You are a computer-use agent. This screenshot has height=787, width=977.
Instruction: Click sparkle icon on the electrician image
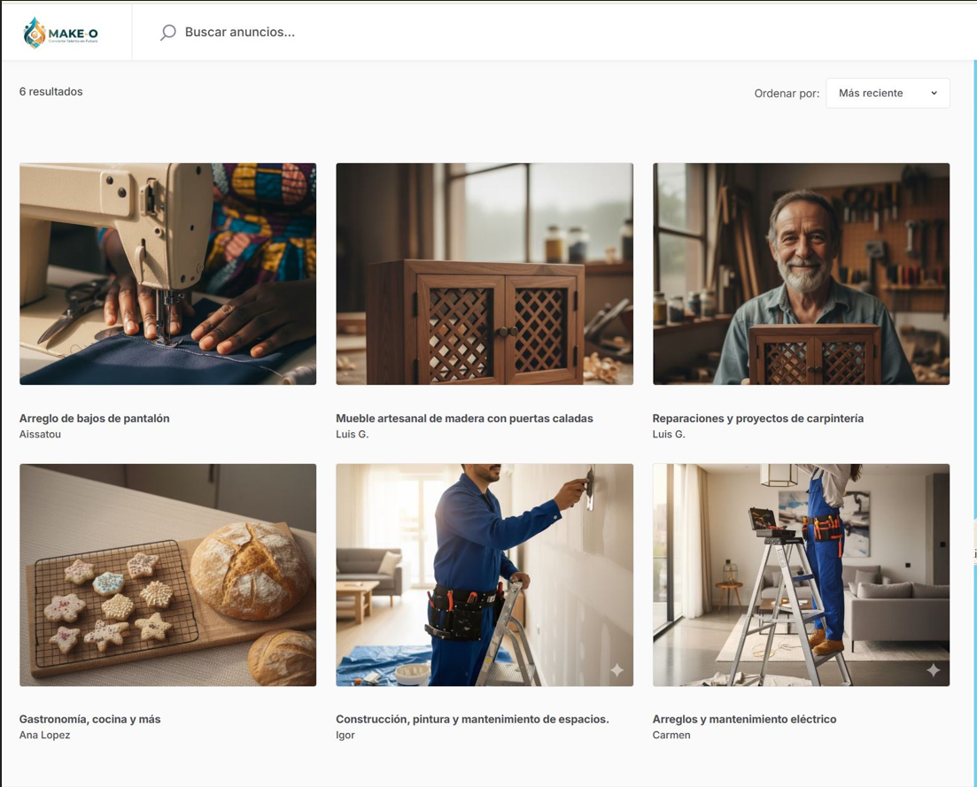(933, 671)
